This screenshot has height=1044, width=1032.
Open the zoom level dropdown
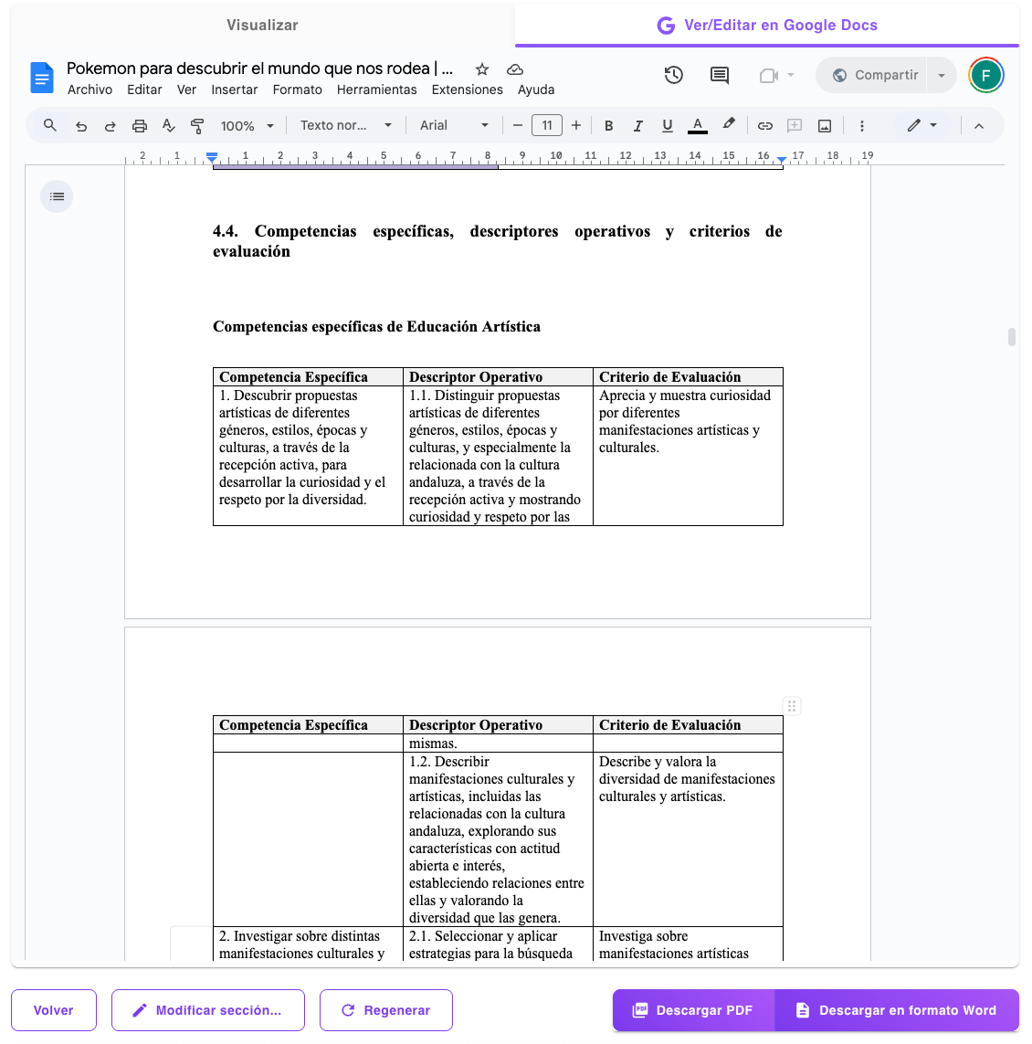click(246, 125)
